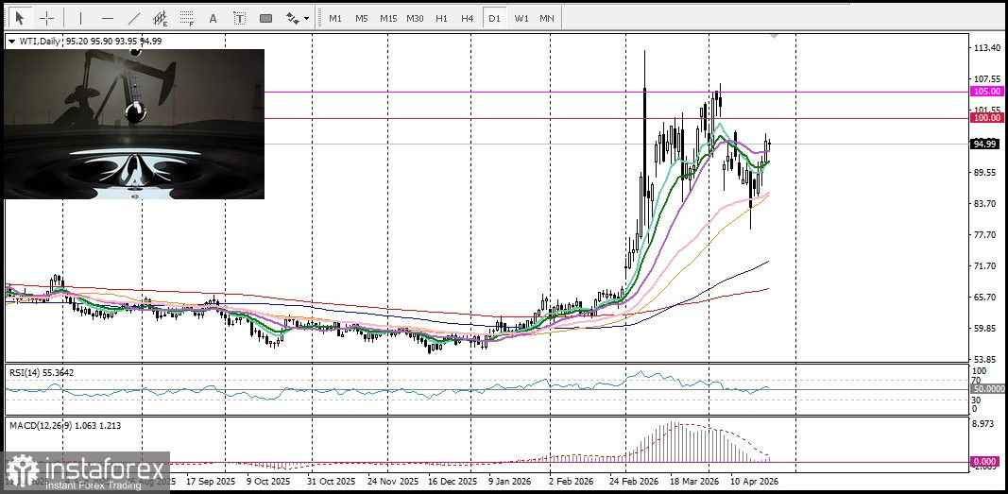Select the trendline drawing tool
This screenshot has width=1008, height=494.
pos(134,18)
